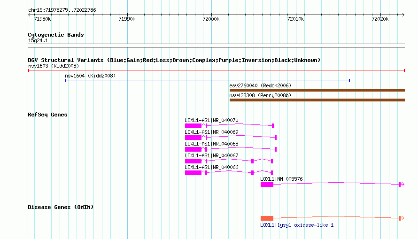Click the last exon of NR_040069
418x239 pixels.
tap(276, 138)
